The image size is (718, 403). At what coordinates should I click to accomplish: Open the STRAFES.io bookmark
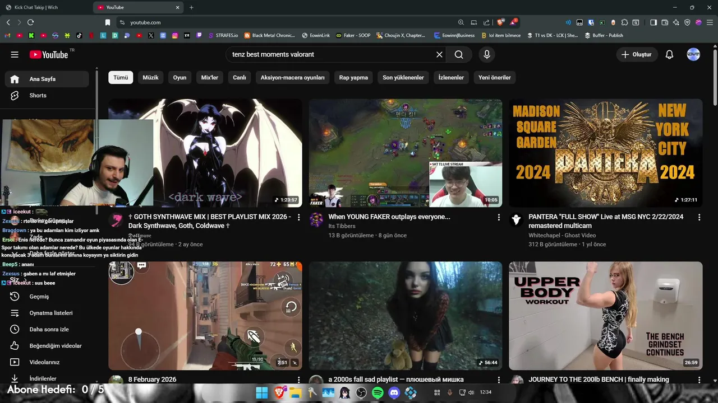click(222, 35)
